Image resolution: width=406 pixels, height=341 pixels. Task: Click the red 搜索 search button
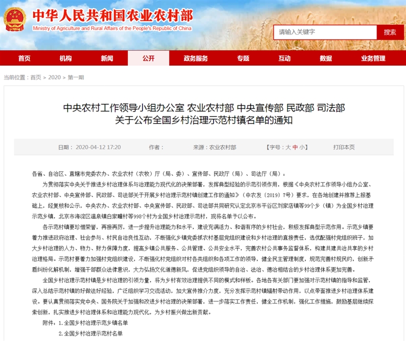[390, 32]
